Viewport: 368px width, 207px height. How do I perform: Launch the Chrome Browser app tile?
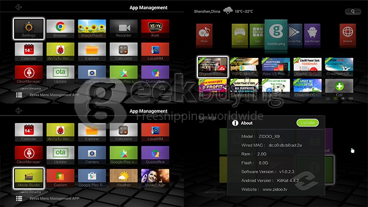[60, 29]
